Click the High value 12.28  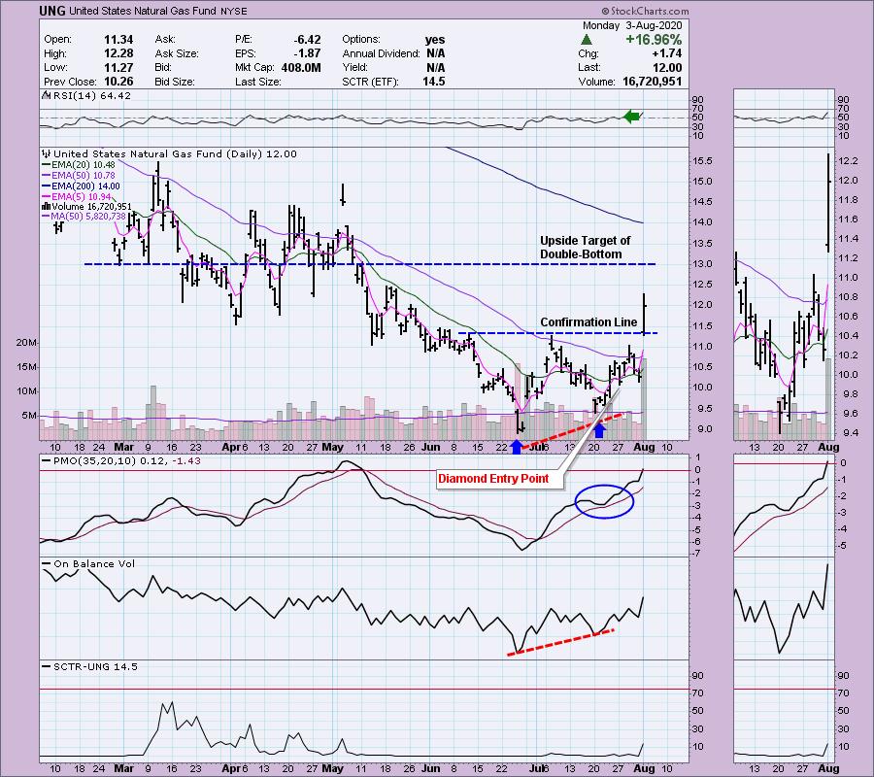(118, 53)
